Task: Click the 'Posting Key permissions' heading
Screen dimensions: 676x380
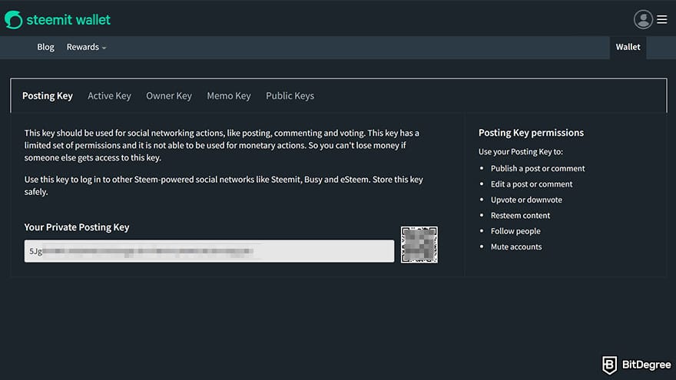Action: point(531,133)
